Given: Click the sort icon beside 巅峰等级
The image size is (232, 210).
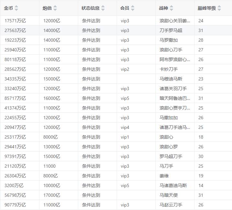Looking at the screenshot, I should 219,8.
